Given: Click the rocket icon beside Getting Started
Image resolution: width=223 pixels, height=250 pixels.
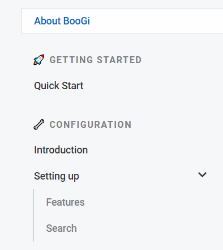Looking at the screenshot, I should [x=39, y=60].
